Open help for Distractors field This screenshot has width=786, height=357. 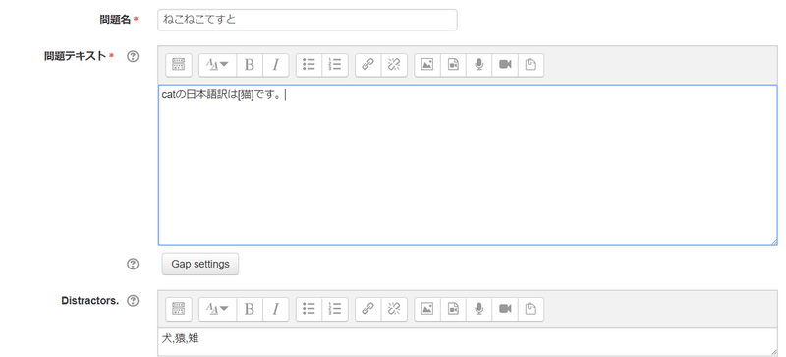coord(133,301)
